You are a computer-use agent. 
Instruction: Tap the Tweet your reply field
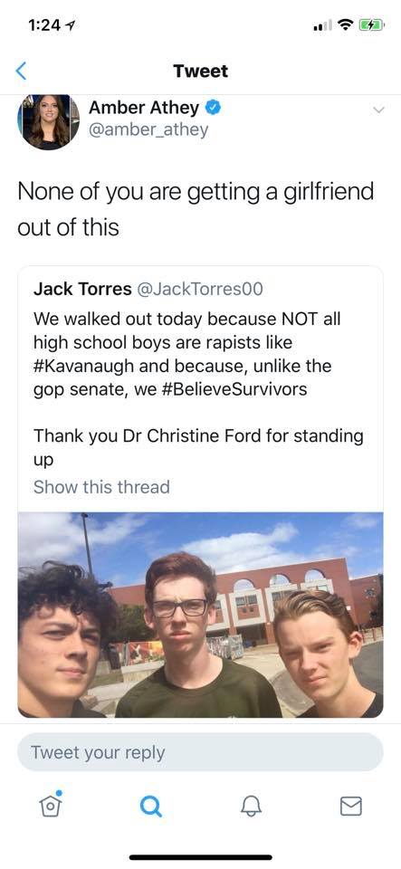pos(201,752)
